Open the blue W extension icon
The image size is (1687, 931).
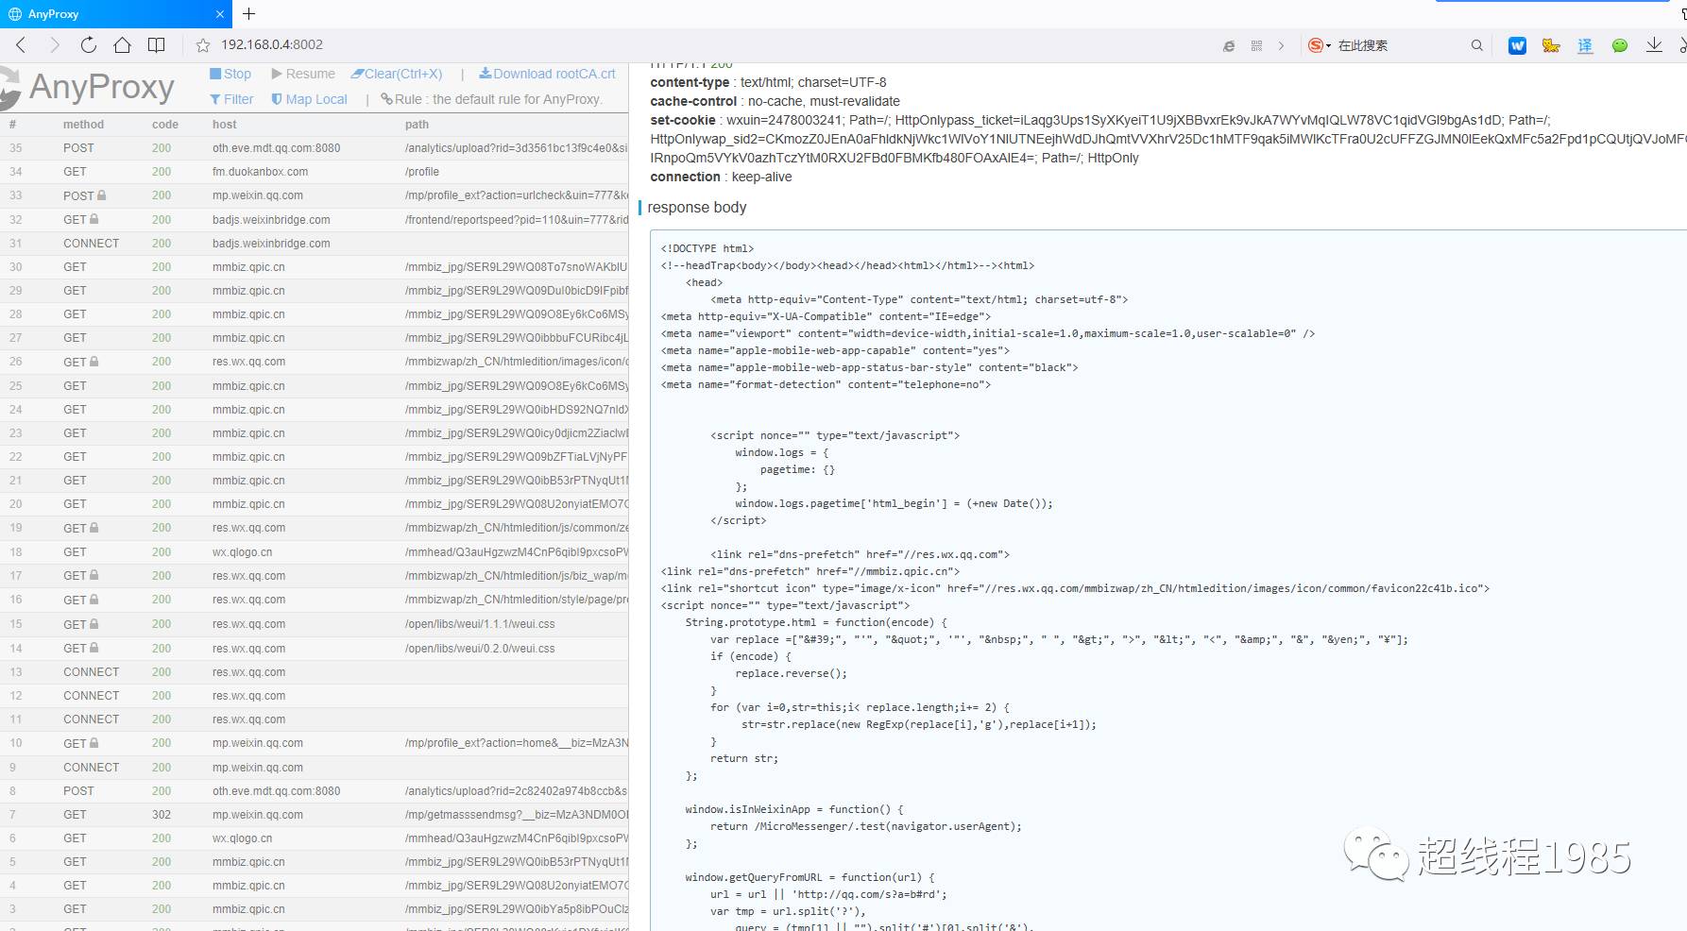pyautogui.click(x=1517, y=45)
